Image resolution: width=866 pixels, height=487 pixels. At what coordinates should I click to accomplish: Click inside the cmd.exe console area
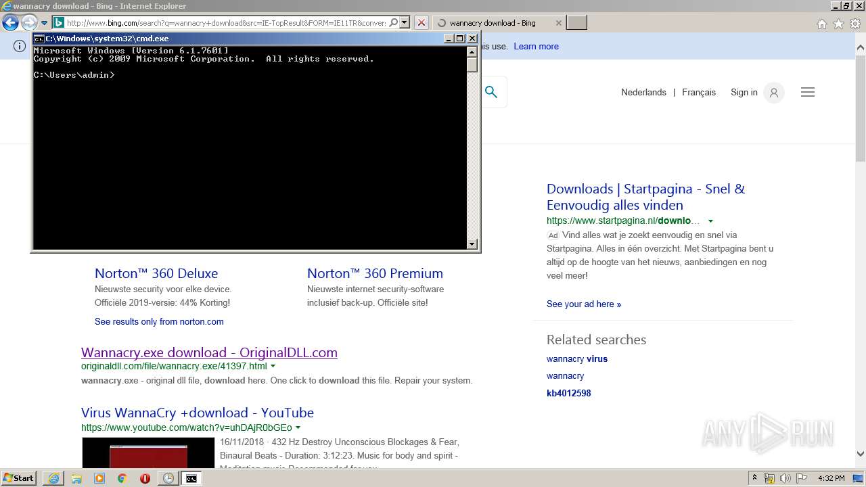[x=250, y=147]
